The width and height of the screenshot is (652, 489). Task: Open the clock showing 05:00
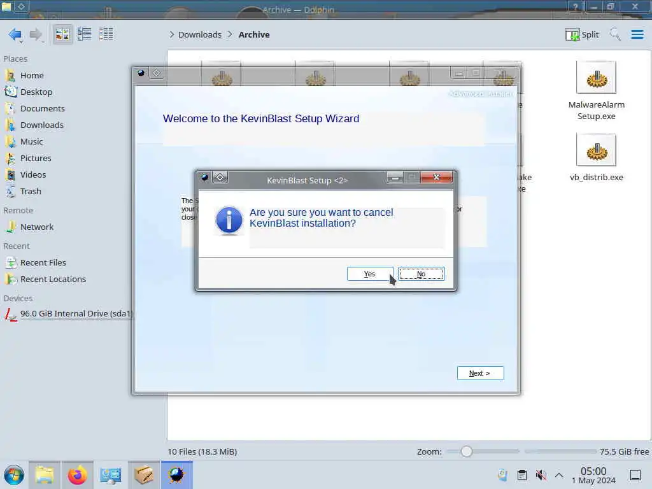coord(593,475)
